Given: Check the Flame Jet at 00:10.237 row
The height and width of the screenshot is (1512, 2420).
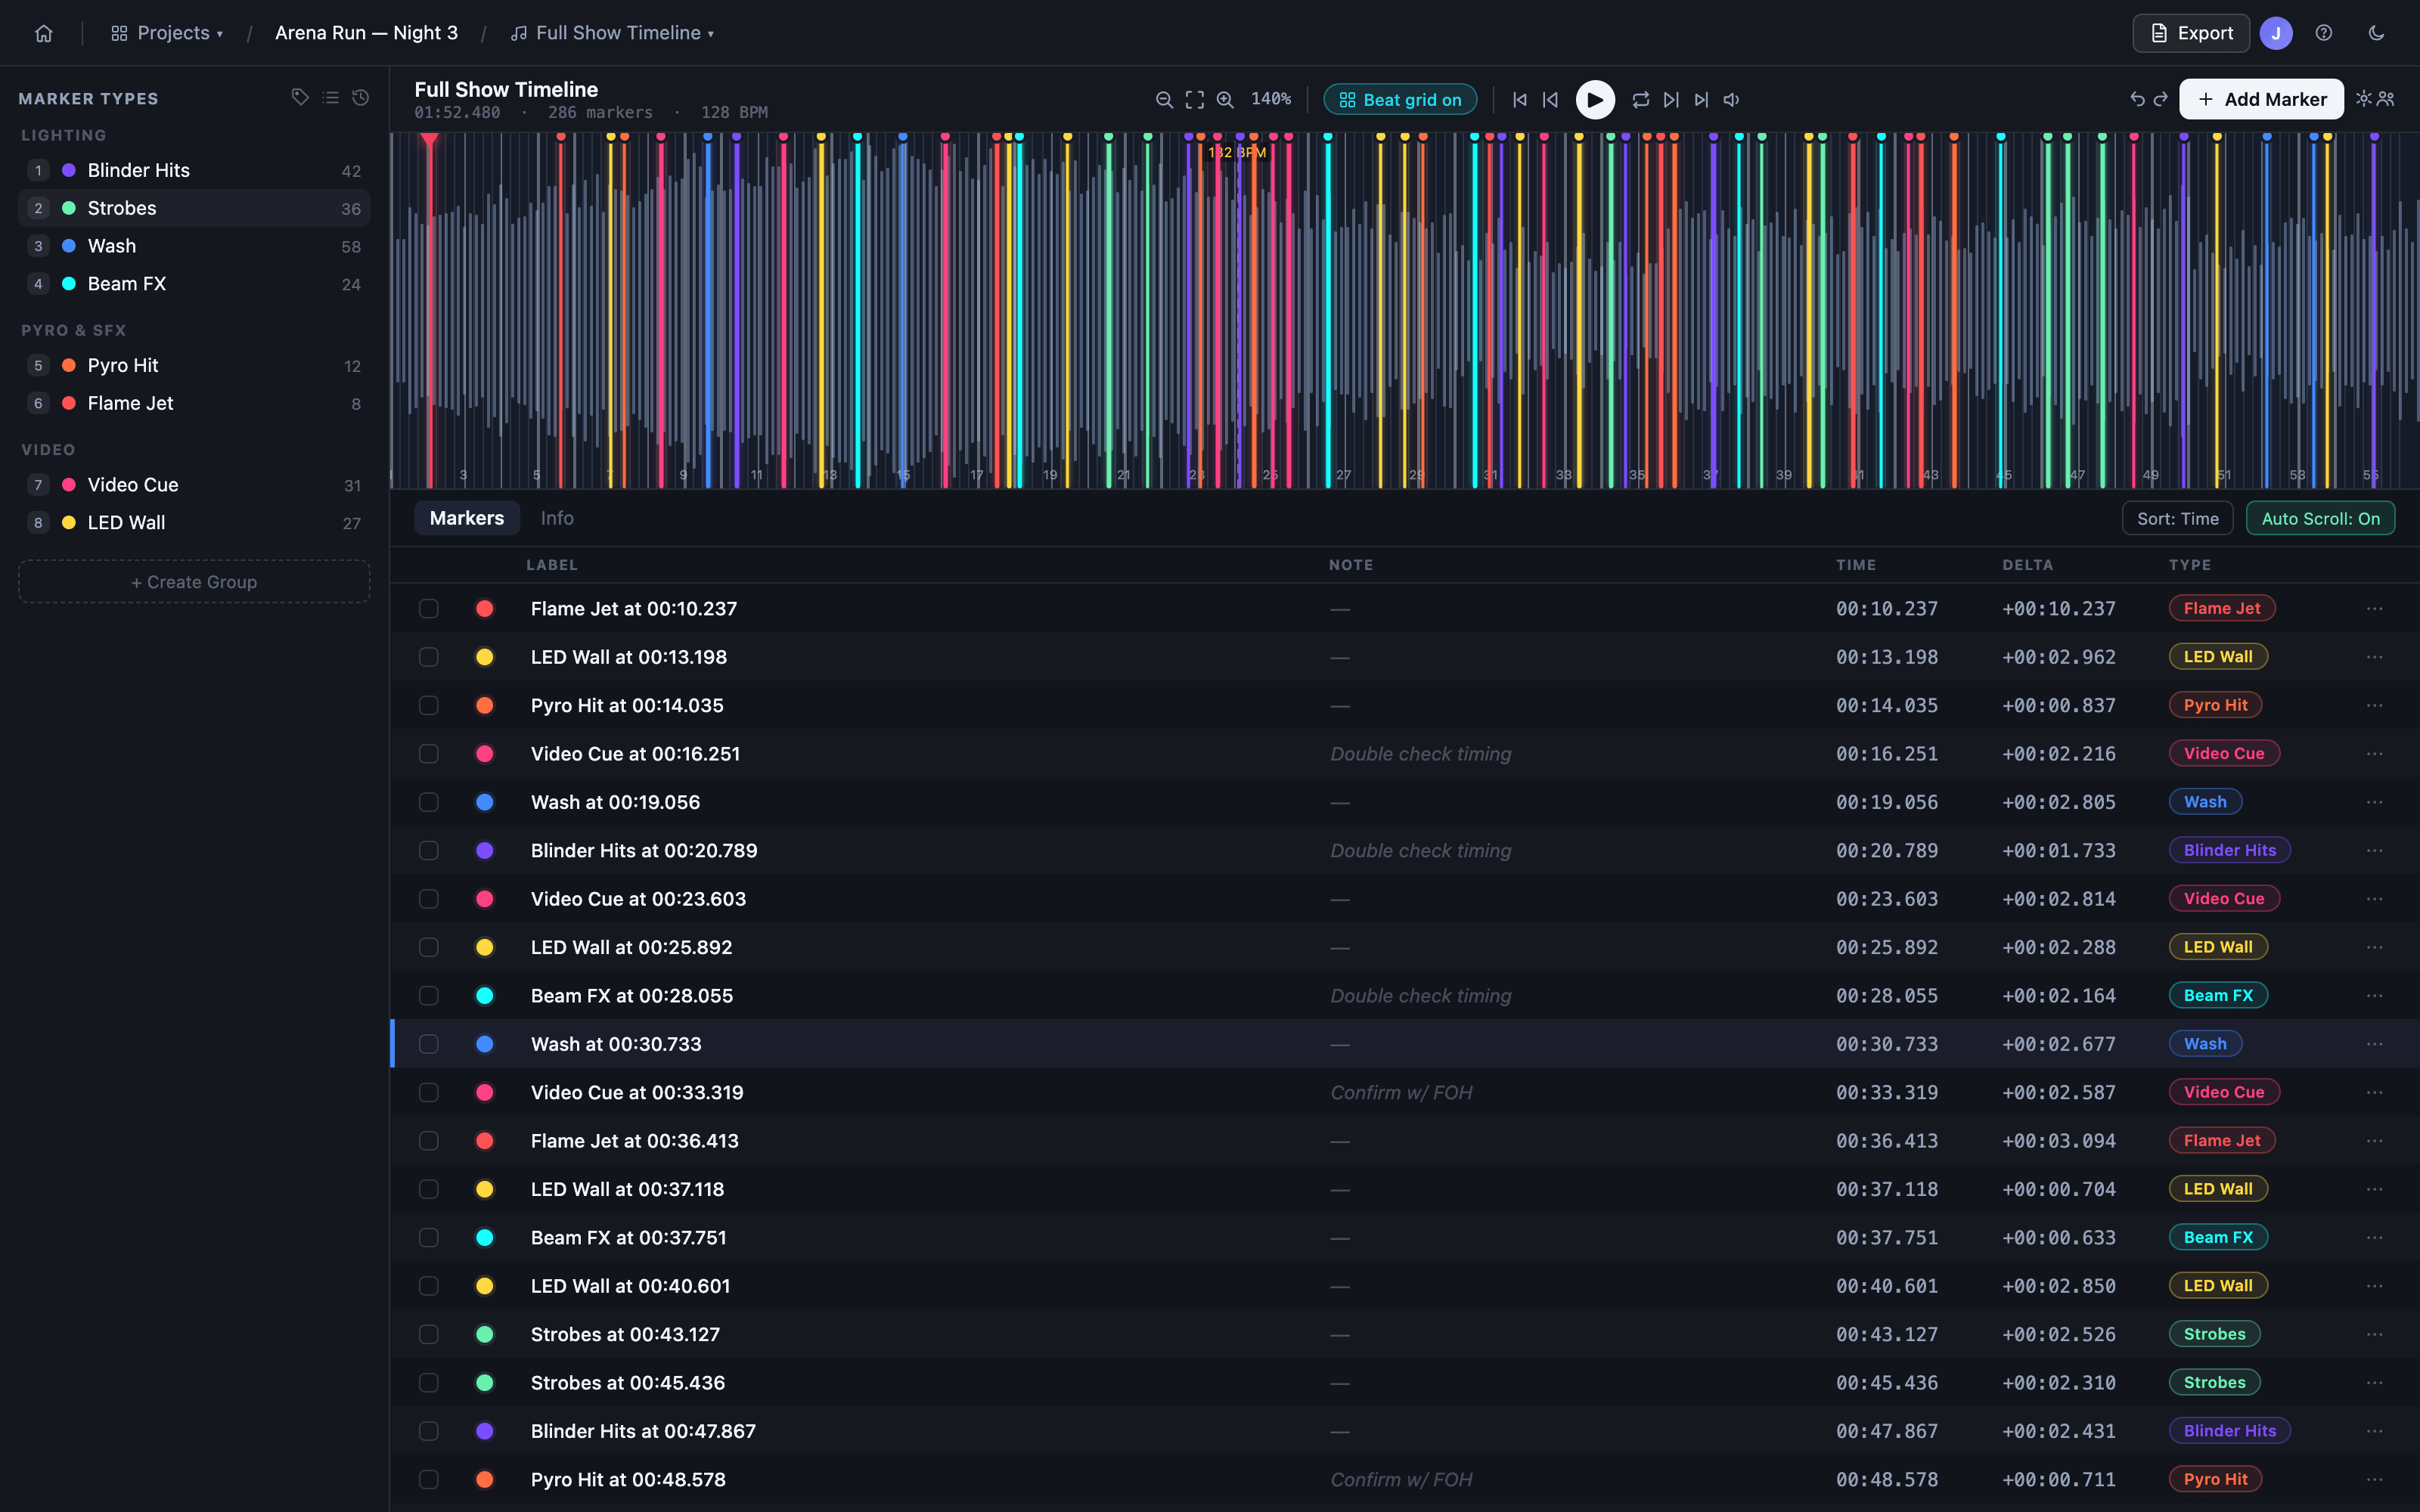Looking at the screenshot, I should pos(429,608).
